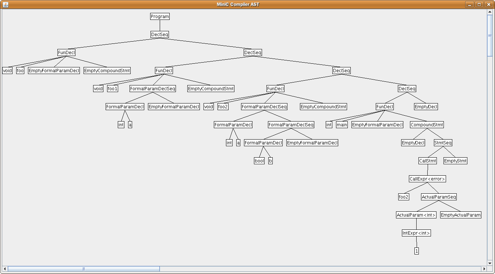Minimize the MiniC Compiler AST window
This screenshot has width=495, height=274.
tap(469, 4)
